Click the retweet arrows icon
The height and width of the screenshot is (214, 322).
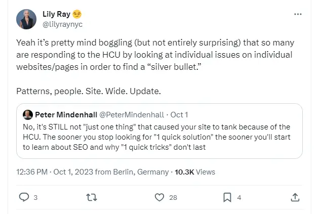91,197
